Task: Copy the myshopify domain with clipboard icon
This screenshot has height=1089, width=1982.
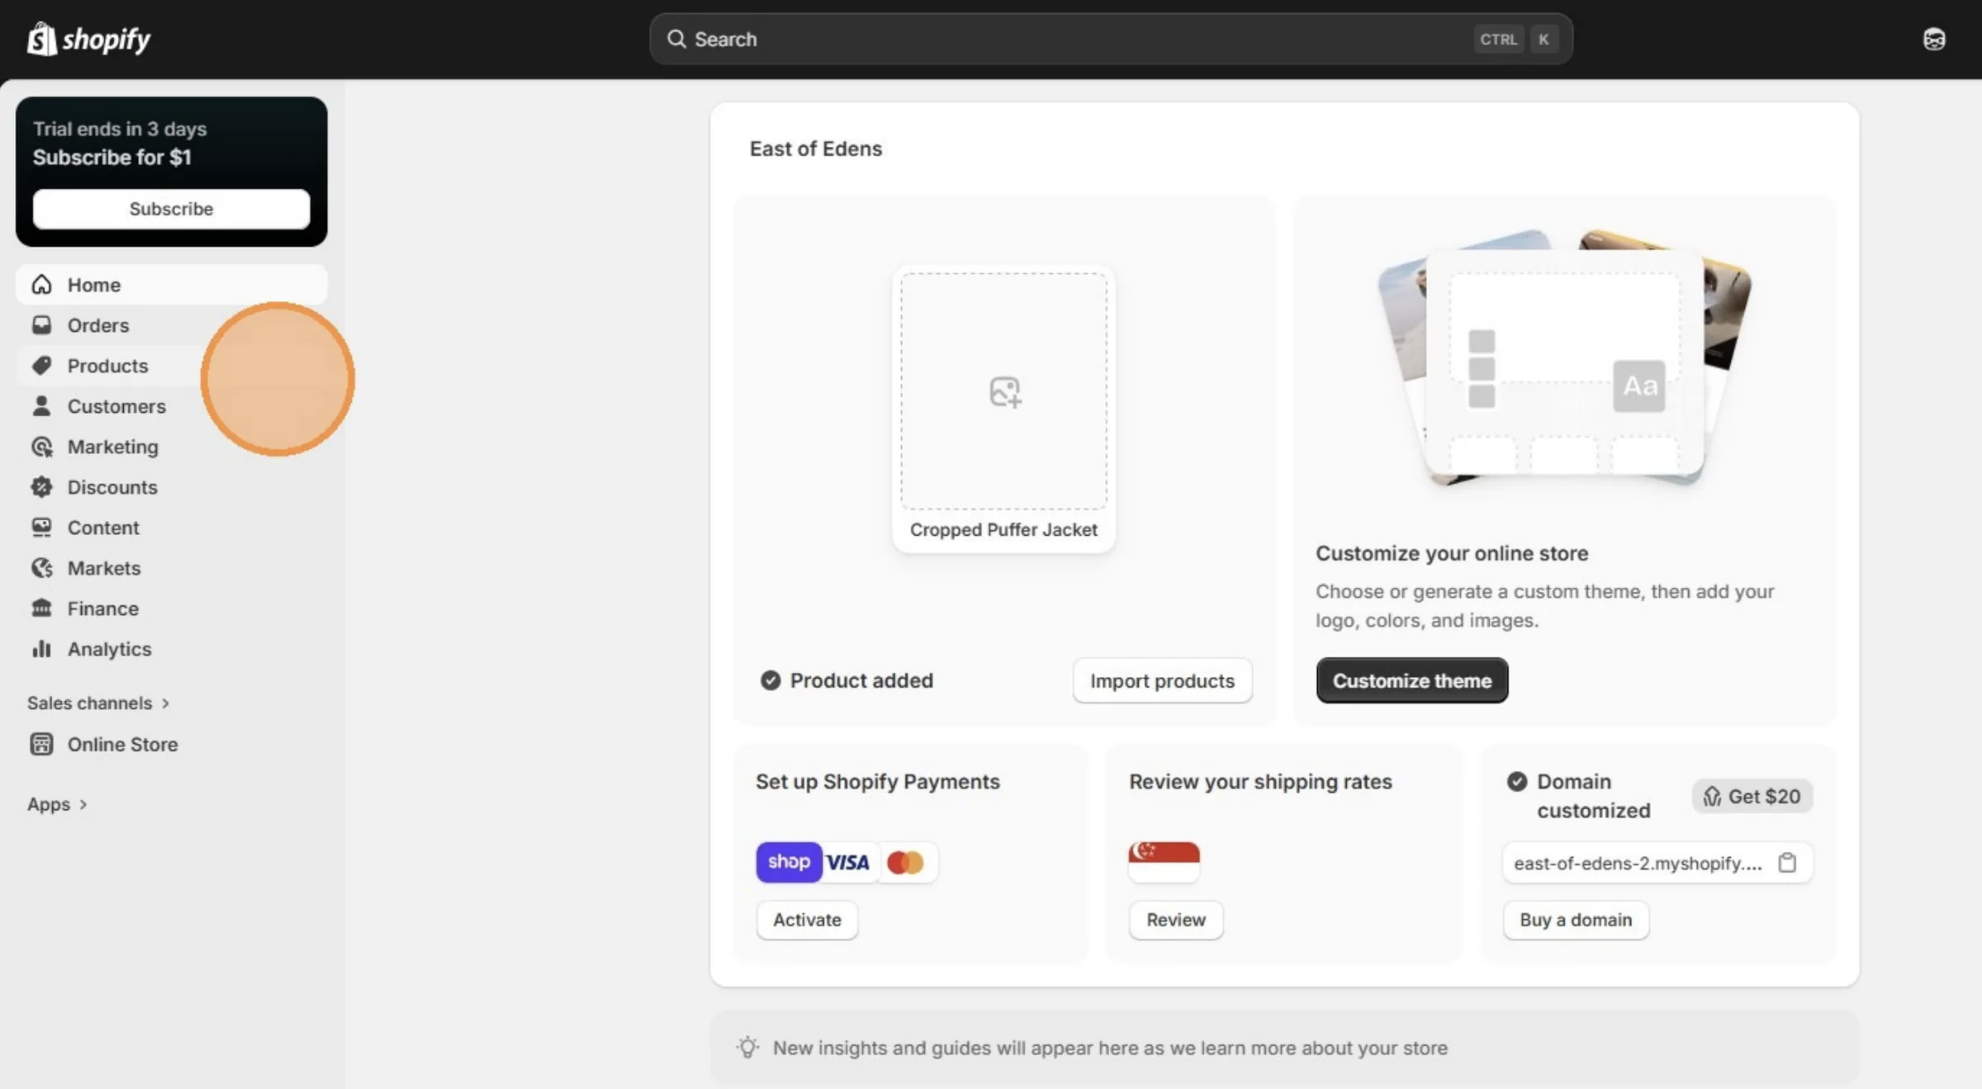Action: pyautogui.click(x=1787, y=863)
